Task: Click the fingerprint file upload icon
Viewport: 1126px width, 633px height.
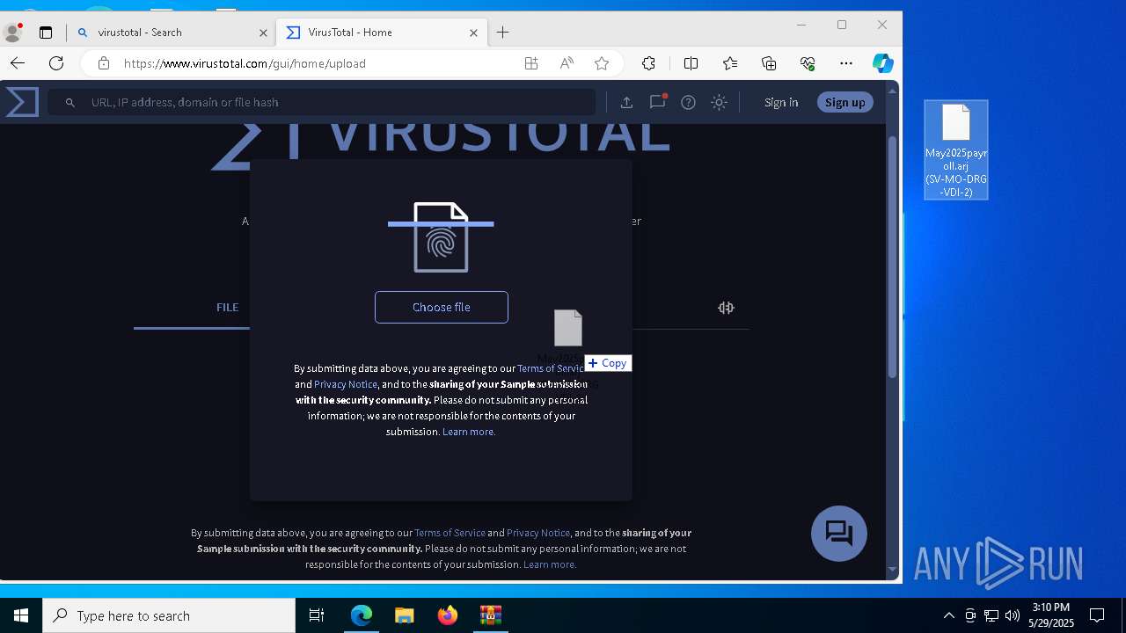Action: (441, 237)
